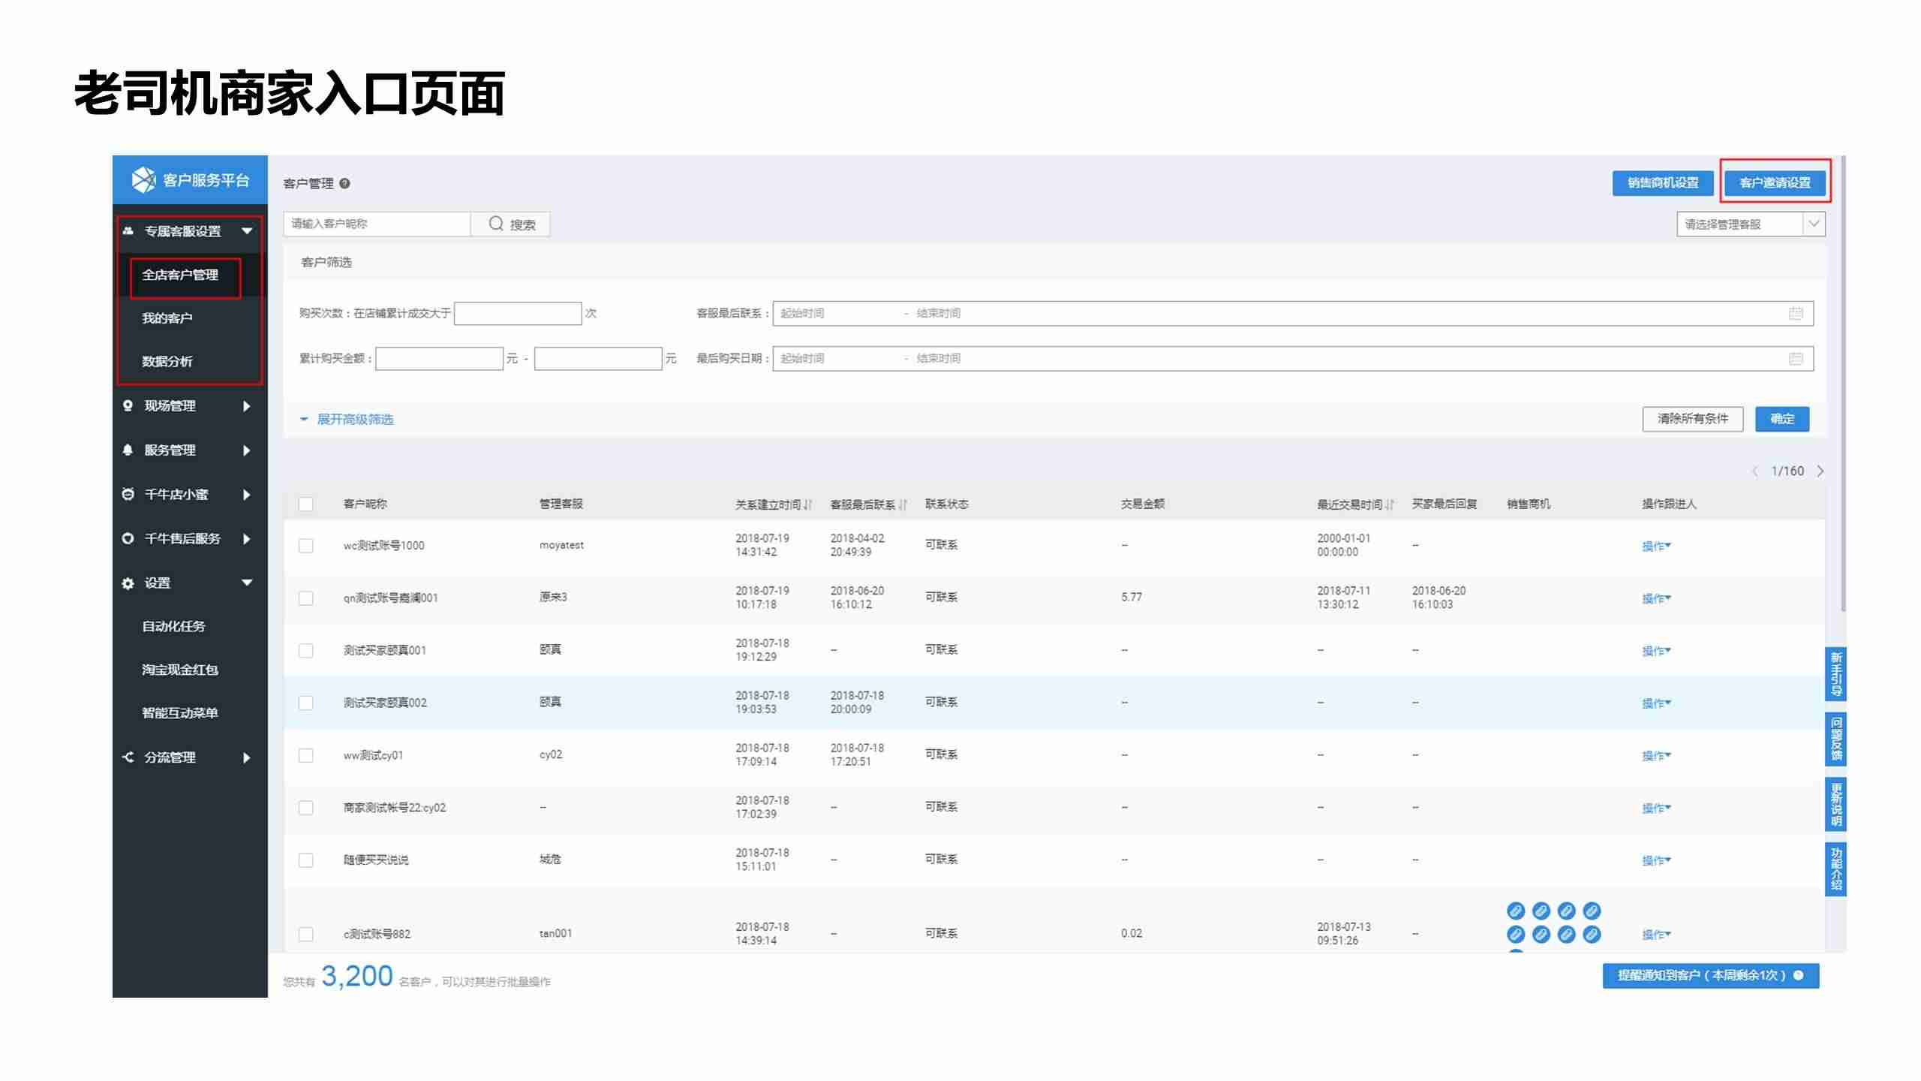Viewport: 1921px width, 1081px height.
Task: Focus the 请输入客户昵称 search field
Action: pos(377,224)
